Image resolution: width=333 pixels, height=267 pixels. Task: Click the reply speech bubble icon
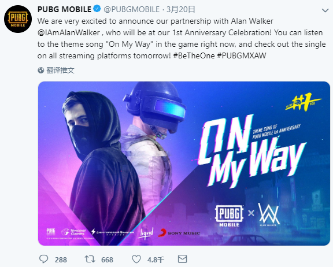click(44, 259)
